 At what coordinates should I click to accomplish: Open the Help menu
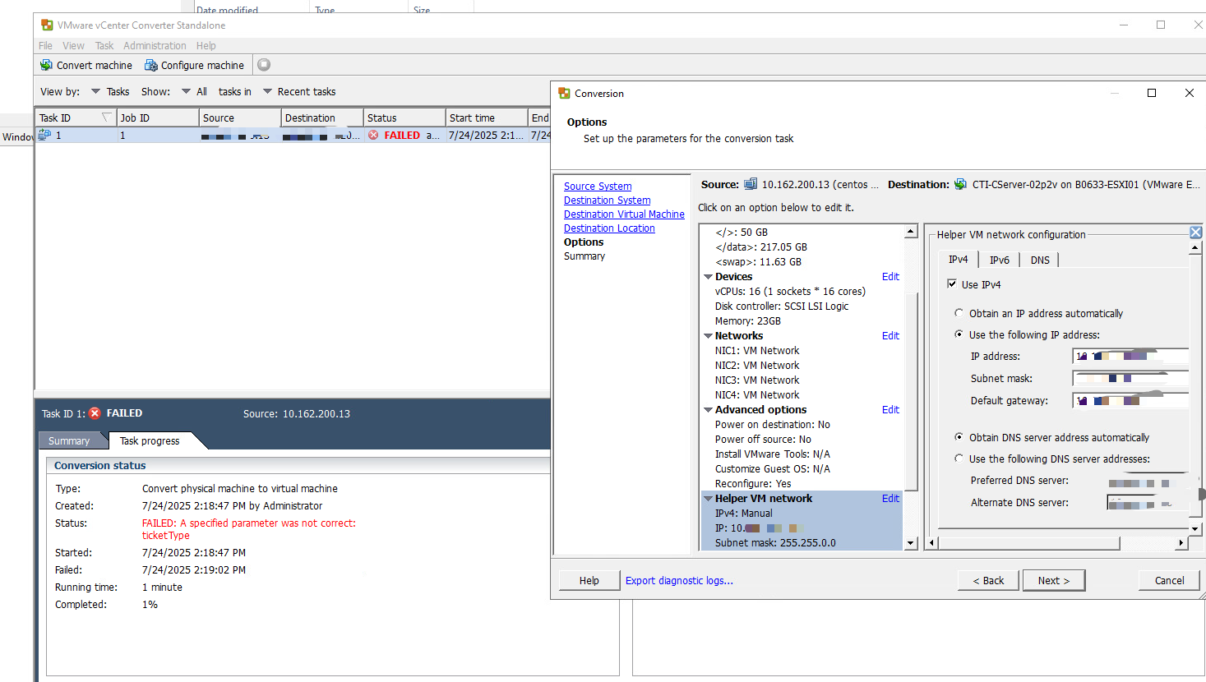pyautogui.click(x=206, y=46)
